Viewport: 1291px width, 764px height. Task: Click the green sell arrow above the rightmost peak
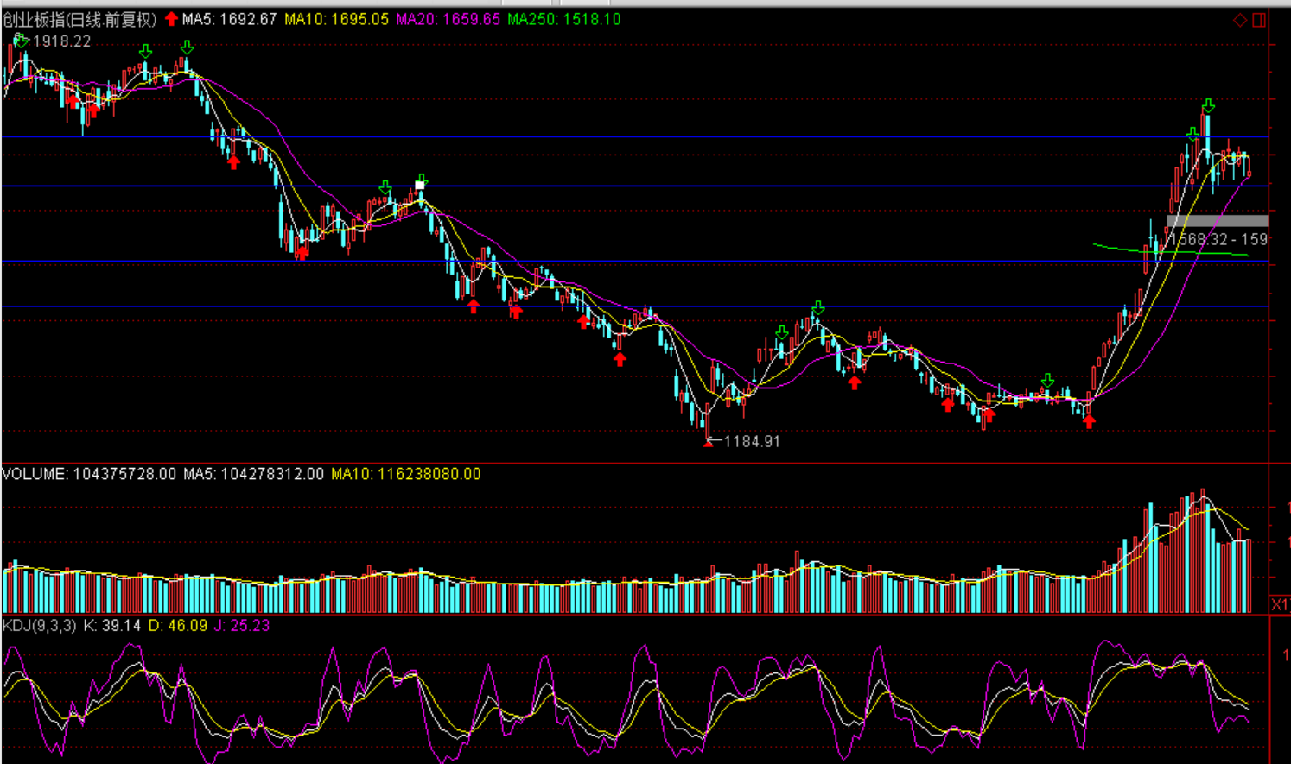point(1208,105)
